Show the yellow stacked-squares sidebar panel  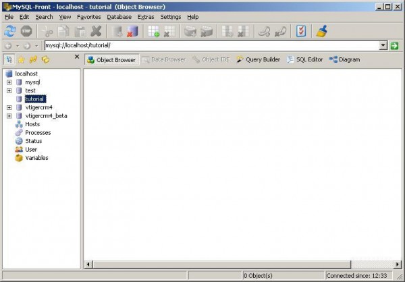45,59
